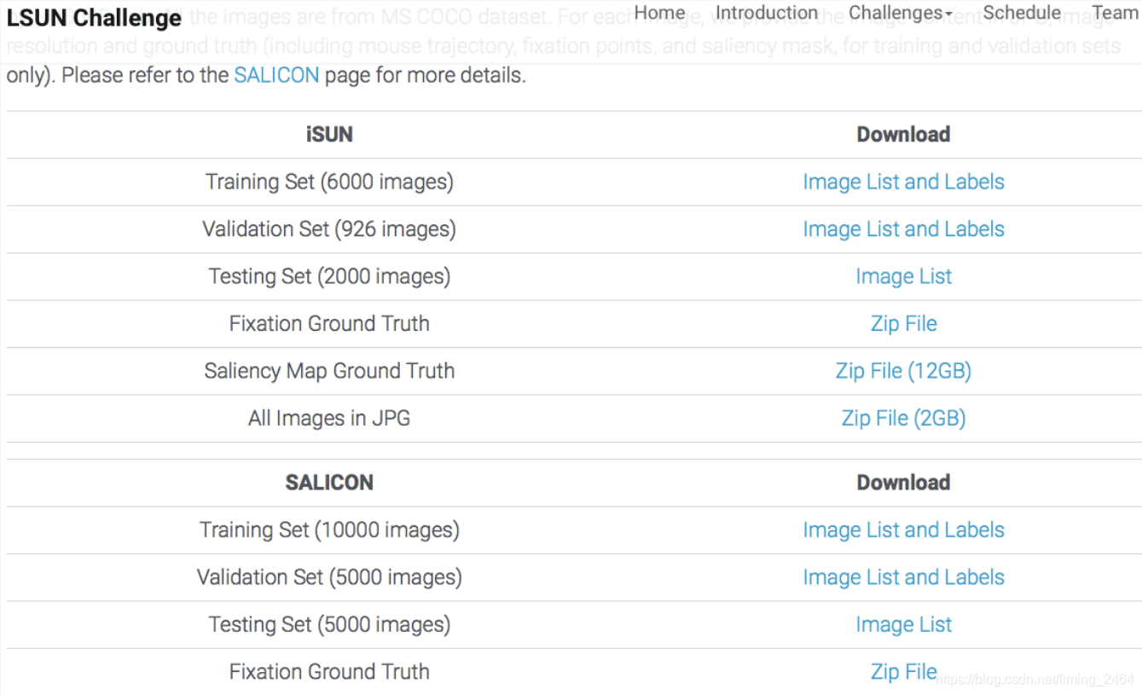Download All Images in JPG Zip File (2GB)
The image size is (1142, 695).
[x=903, y=419]
